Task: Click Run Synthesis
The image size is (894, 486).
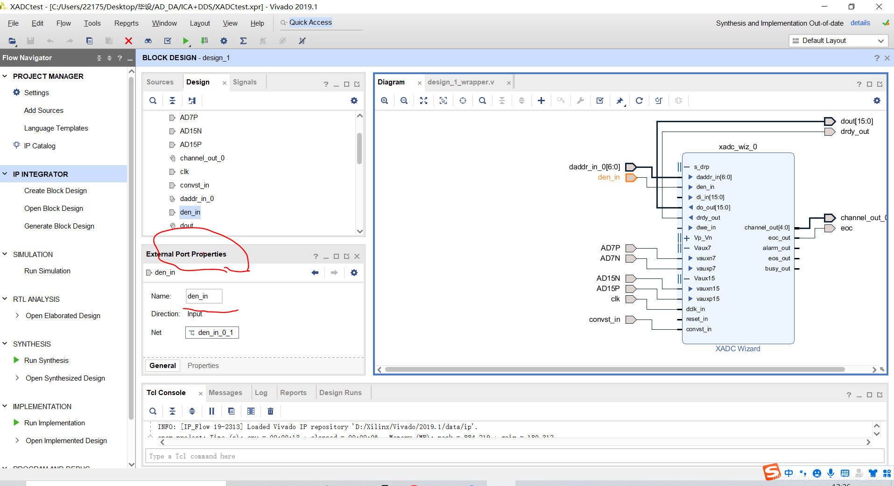Action: click(x=46, y=361)
